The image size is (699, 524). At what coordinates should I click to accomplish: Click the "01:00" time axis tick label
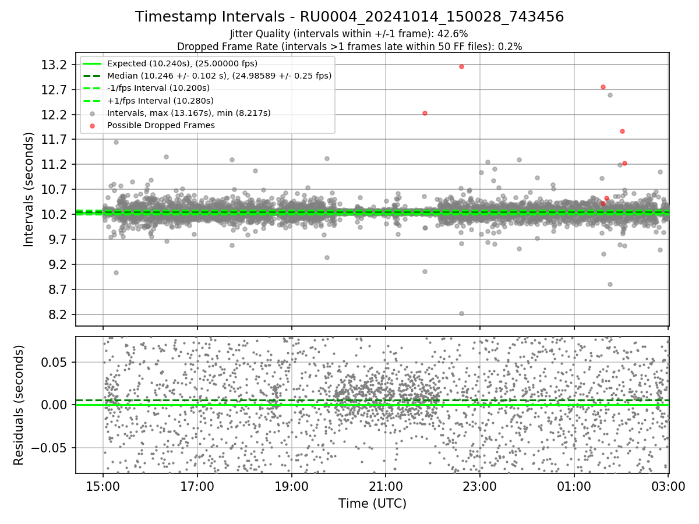coord(574,486)
